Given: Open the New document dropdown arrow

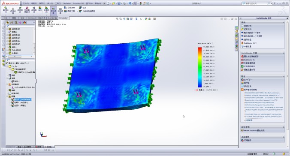Looking at the screenshot, I should tap(110, 3).
